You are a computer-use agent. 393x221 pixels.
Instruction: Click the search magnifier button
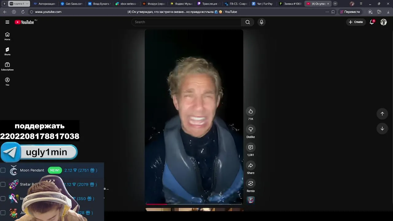pyautogui.click(x=248, y=22)
